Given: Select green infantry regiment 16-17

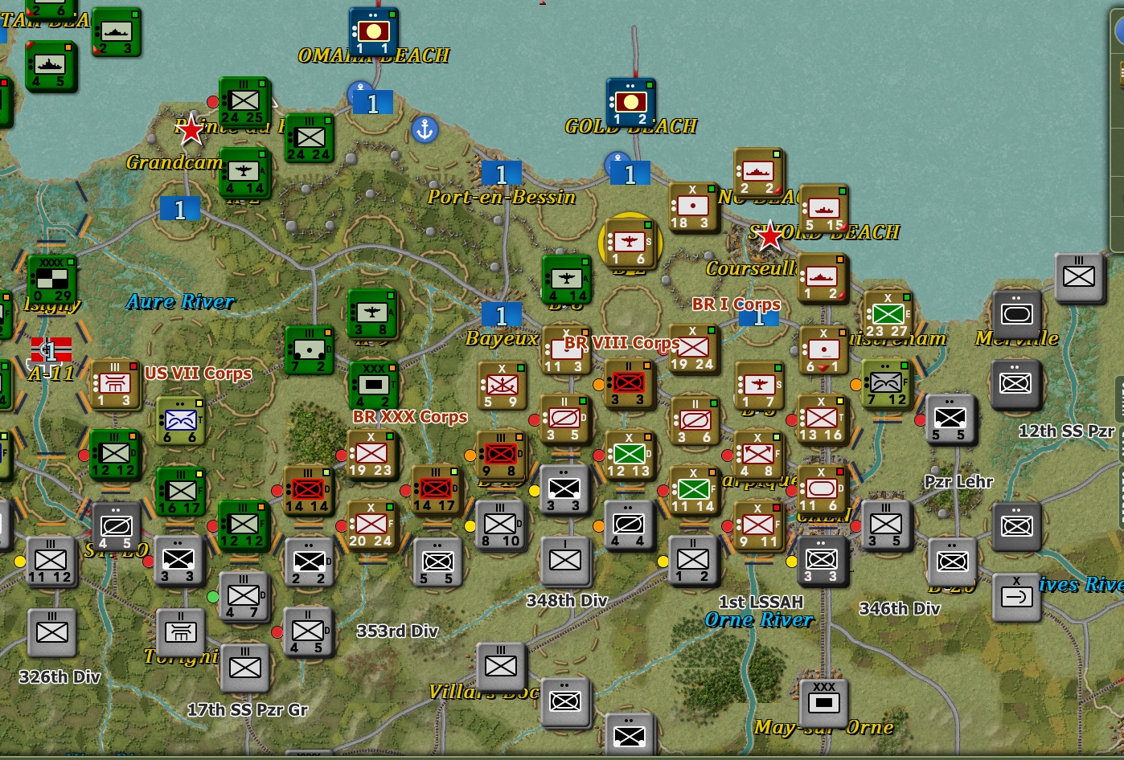Looking at the screenshot, I should click(x=180, y=491).
